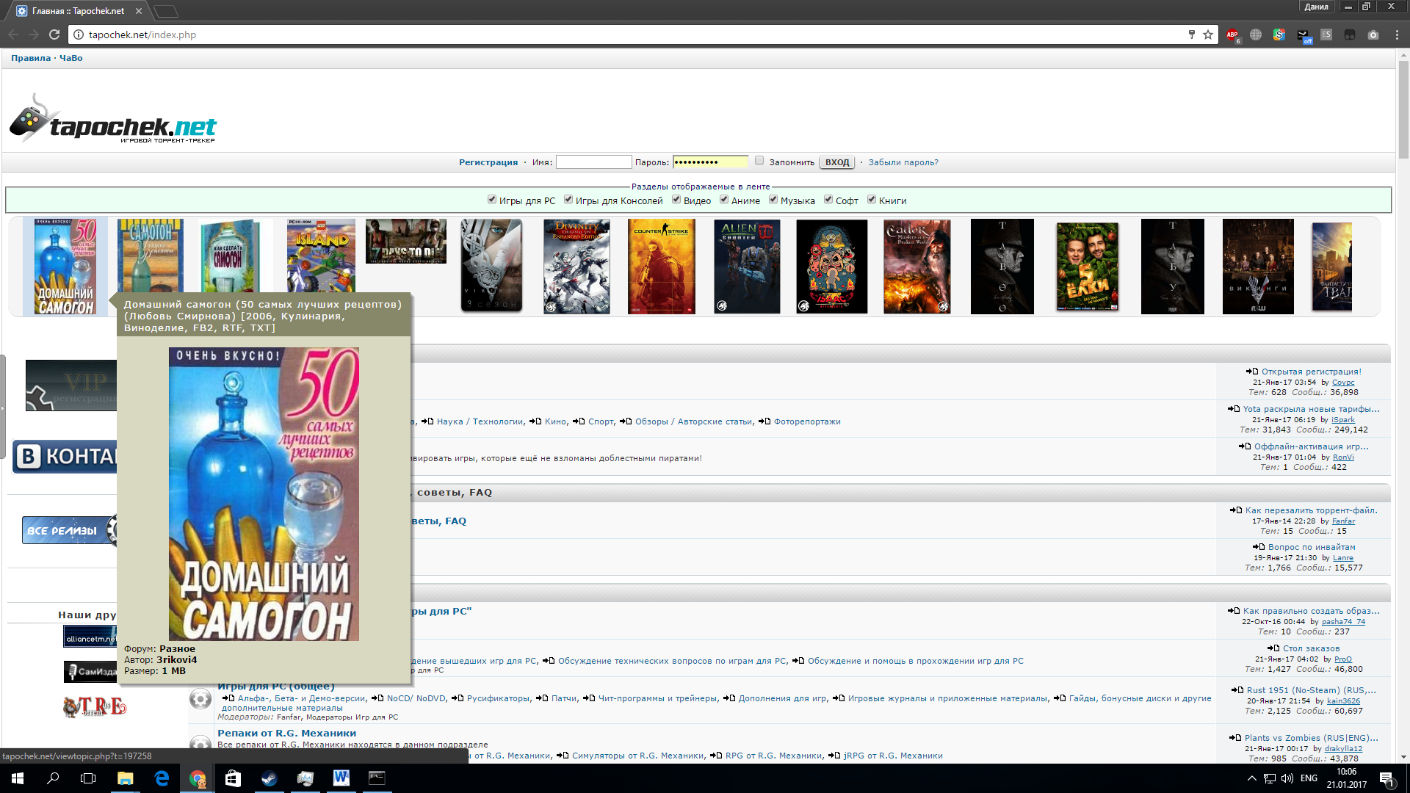Screen dimensions: 1410x793
Task: Toggle the Видео section checkbox
Action: coord(676,199)
